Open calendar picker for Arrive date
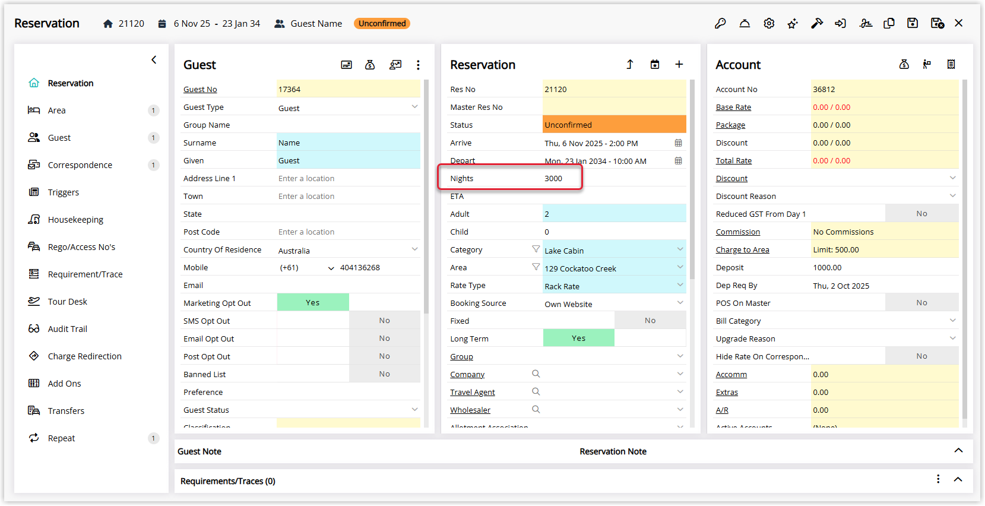The image size is (985, 506). [679, 143]
